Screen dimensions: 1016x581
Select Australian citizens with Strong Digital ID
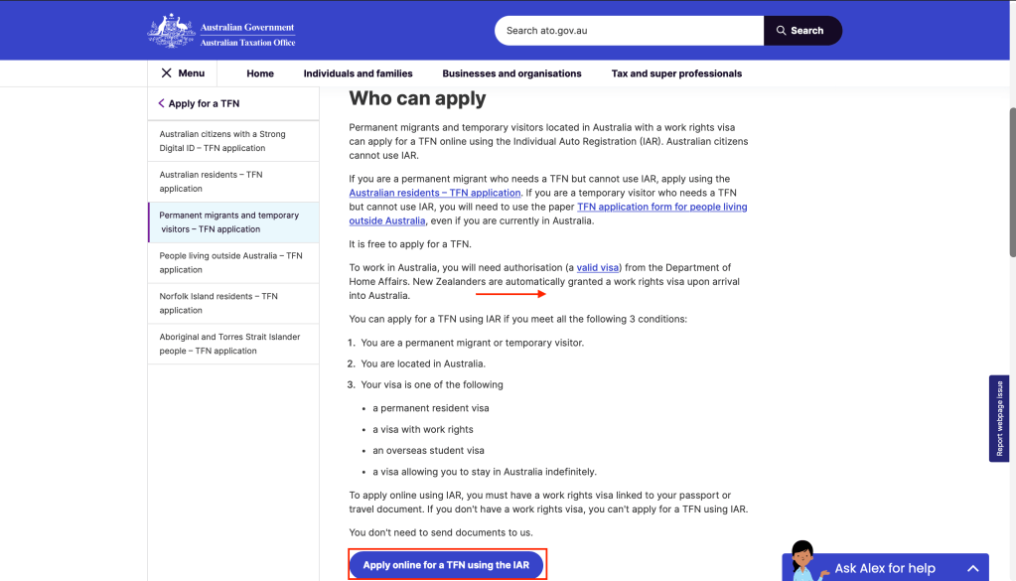click(222, 141)
